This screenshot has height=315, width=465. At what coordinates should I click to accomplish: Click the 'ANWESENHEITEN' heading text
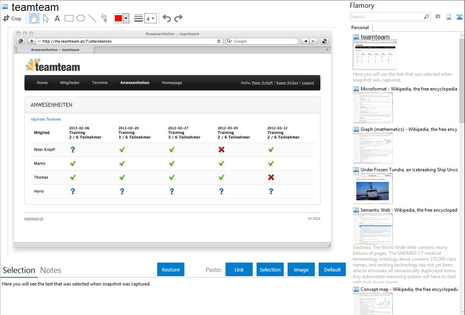(x=51, y=105)
